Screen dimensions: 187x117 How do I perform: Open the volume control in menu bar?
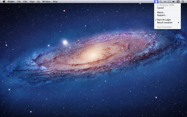173,1
